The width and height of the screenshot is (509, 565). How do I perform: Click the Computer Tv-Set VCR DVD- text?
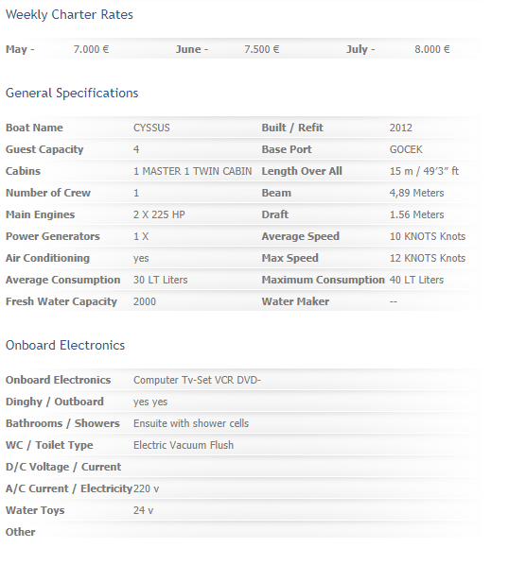(197, 380)
